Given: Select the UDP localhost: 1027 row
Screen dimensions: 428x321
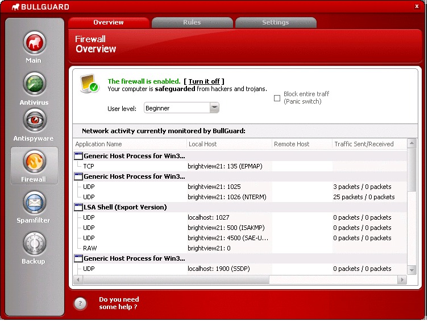Looking at the screenshot, I should point(240,217).
